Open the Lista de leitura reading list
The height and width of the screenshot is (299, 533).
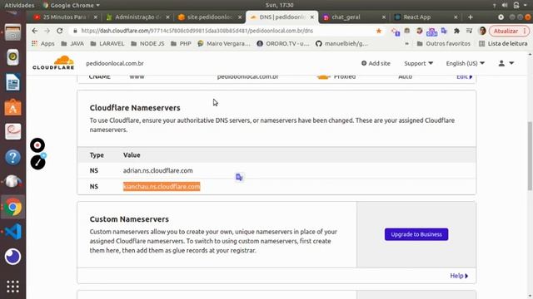503,43
